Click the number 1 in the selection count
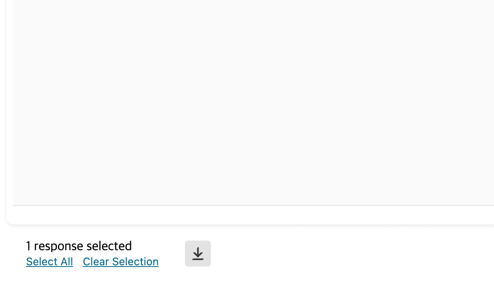 point(28,246)
